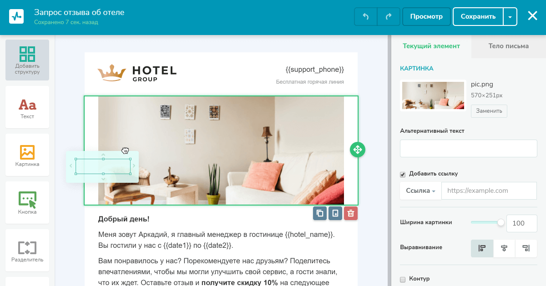Save template with Сохранить button

point(478,16)
